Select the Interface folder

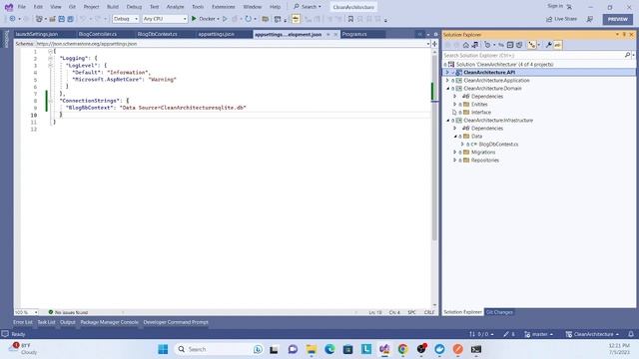coord(481,113)
